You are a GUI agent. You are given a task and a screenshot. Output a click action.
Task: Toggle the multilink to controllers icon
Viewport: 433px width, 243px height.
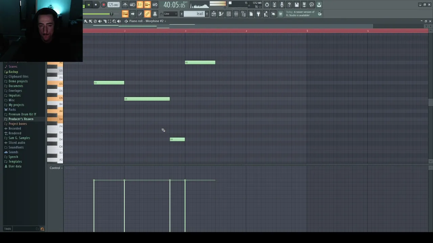(147, 14)
